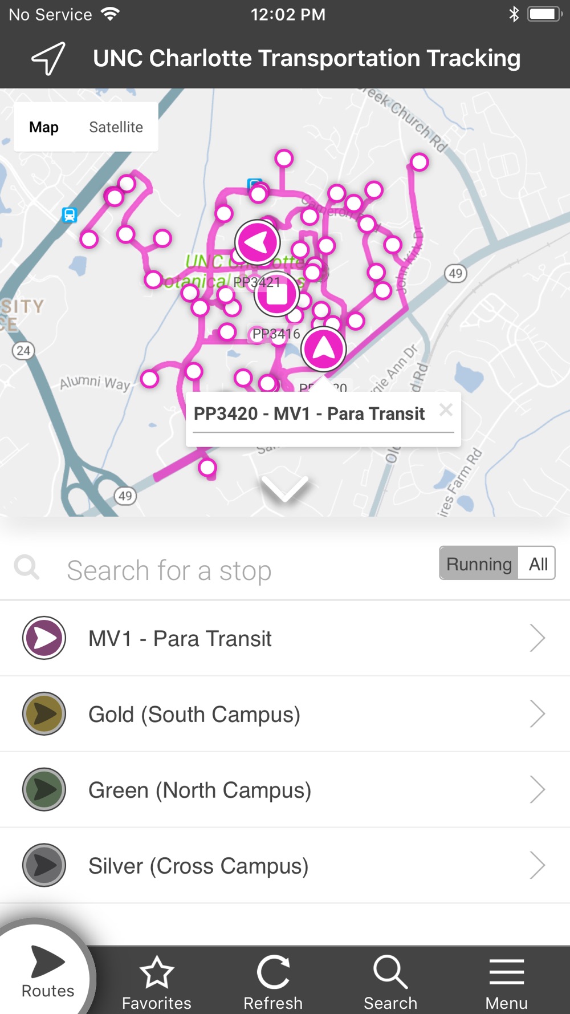Close the PP3420 info popup
570x1014 pixels.
(446, 409)
